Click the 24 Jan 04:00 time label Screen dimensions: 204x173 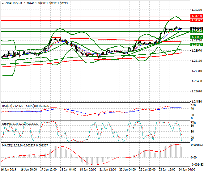(x=187, y=170)
